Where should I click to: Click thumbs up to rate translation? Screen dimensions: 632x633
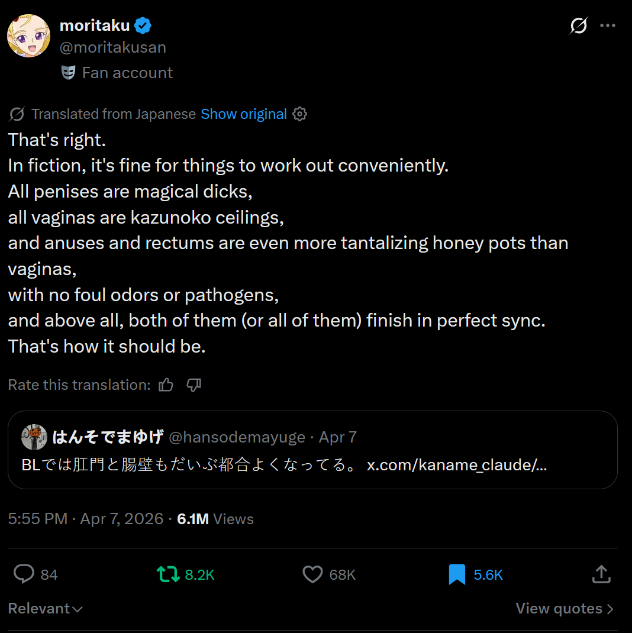click(166, 385)
